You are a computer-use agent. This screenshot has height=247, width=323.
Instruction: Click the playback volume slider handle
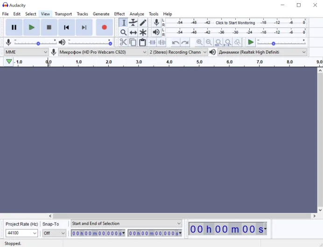point(110,44)
